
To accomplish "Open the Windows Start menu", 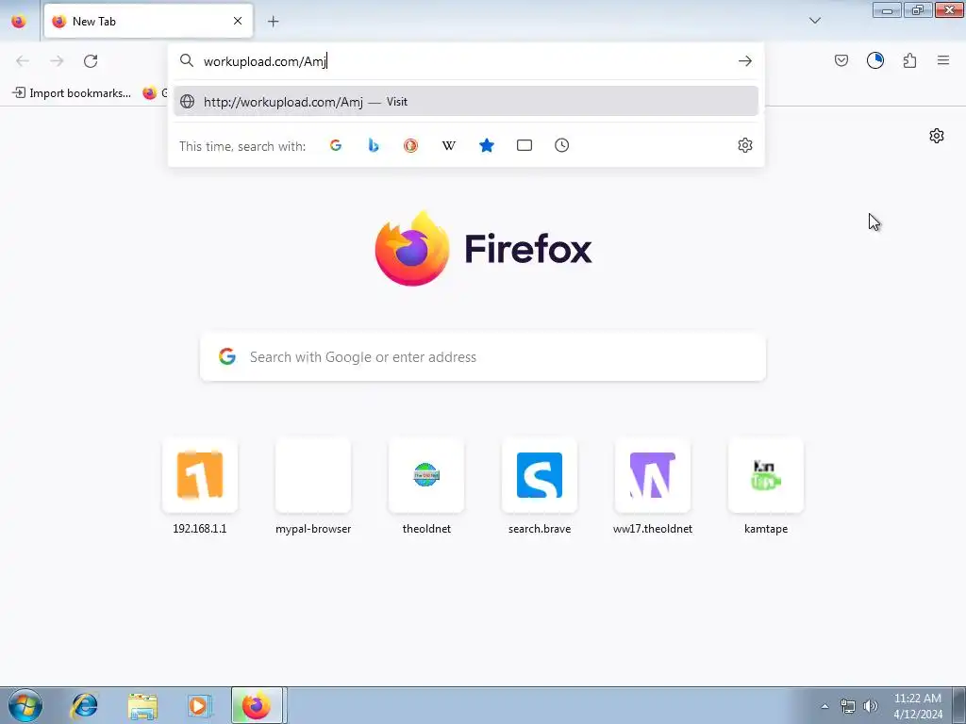I will click(25, 705).
